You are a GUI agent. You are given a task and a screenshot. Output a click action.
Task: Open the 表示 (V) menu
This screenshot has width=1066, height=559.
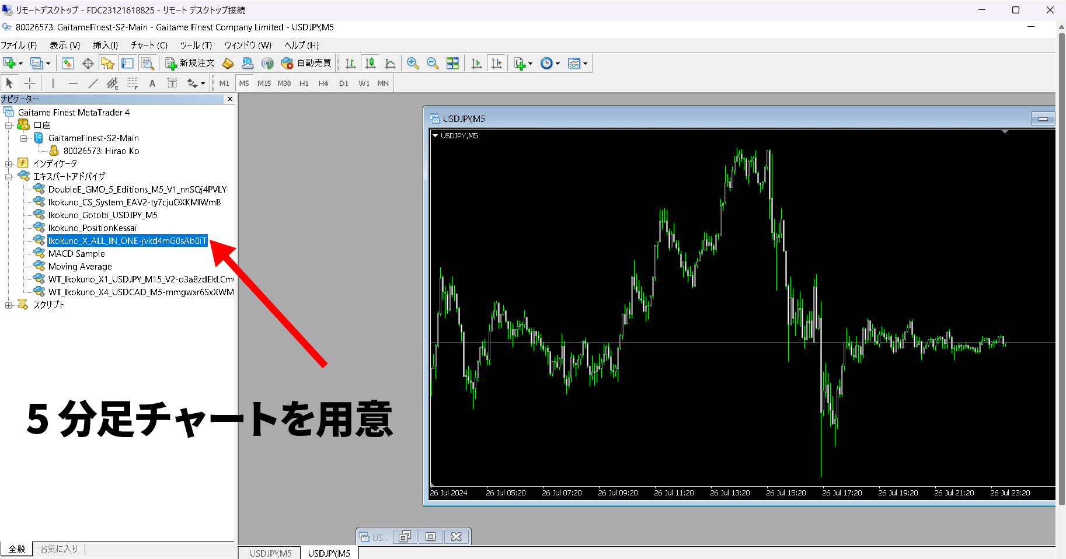tap(65, 45)
